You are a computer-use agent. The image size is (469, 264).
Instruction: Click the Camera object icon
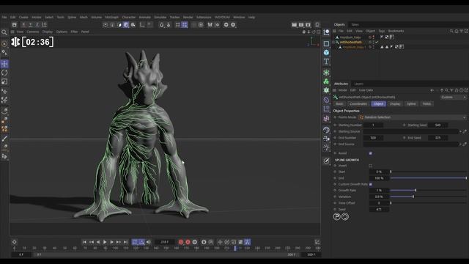click(x=326, y=139)
